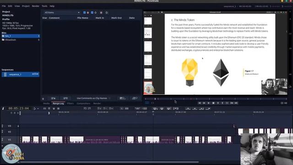Start playback with the monitor Play button
293x165 pixels.
pyautogui.click(x=209, y=103)
